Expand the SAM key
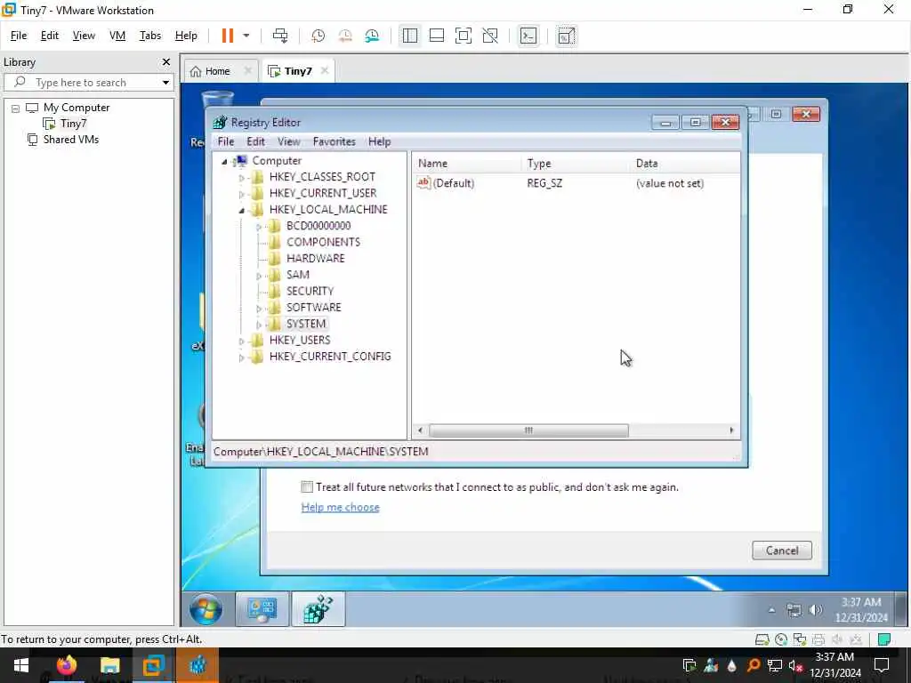The width and height of the screenshot is (911, 683). click(x=259, y=276)
